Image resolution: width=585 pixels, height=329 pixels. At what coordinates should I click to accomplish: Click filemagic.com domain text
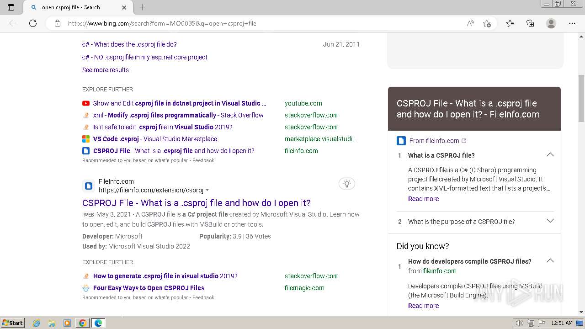(304, 288)
